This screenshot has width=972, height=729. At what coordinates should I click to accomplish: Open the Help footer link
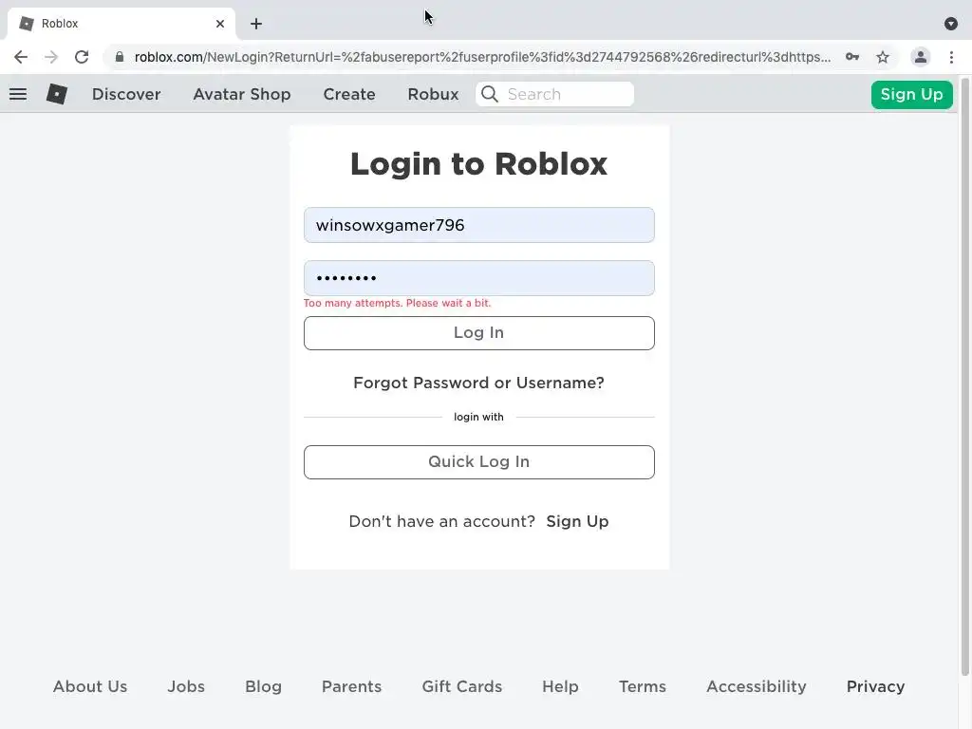pyautogui.click(x=560, y=686)
